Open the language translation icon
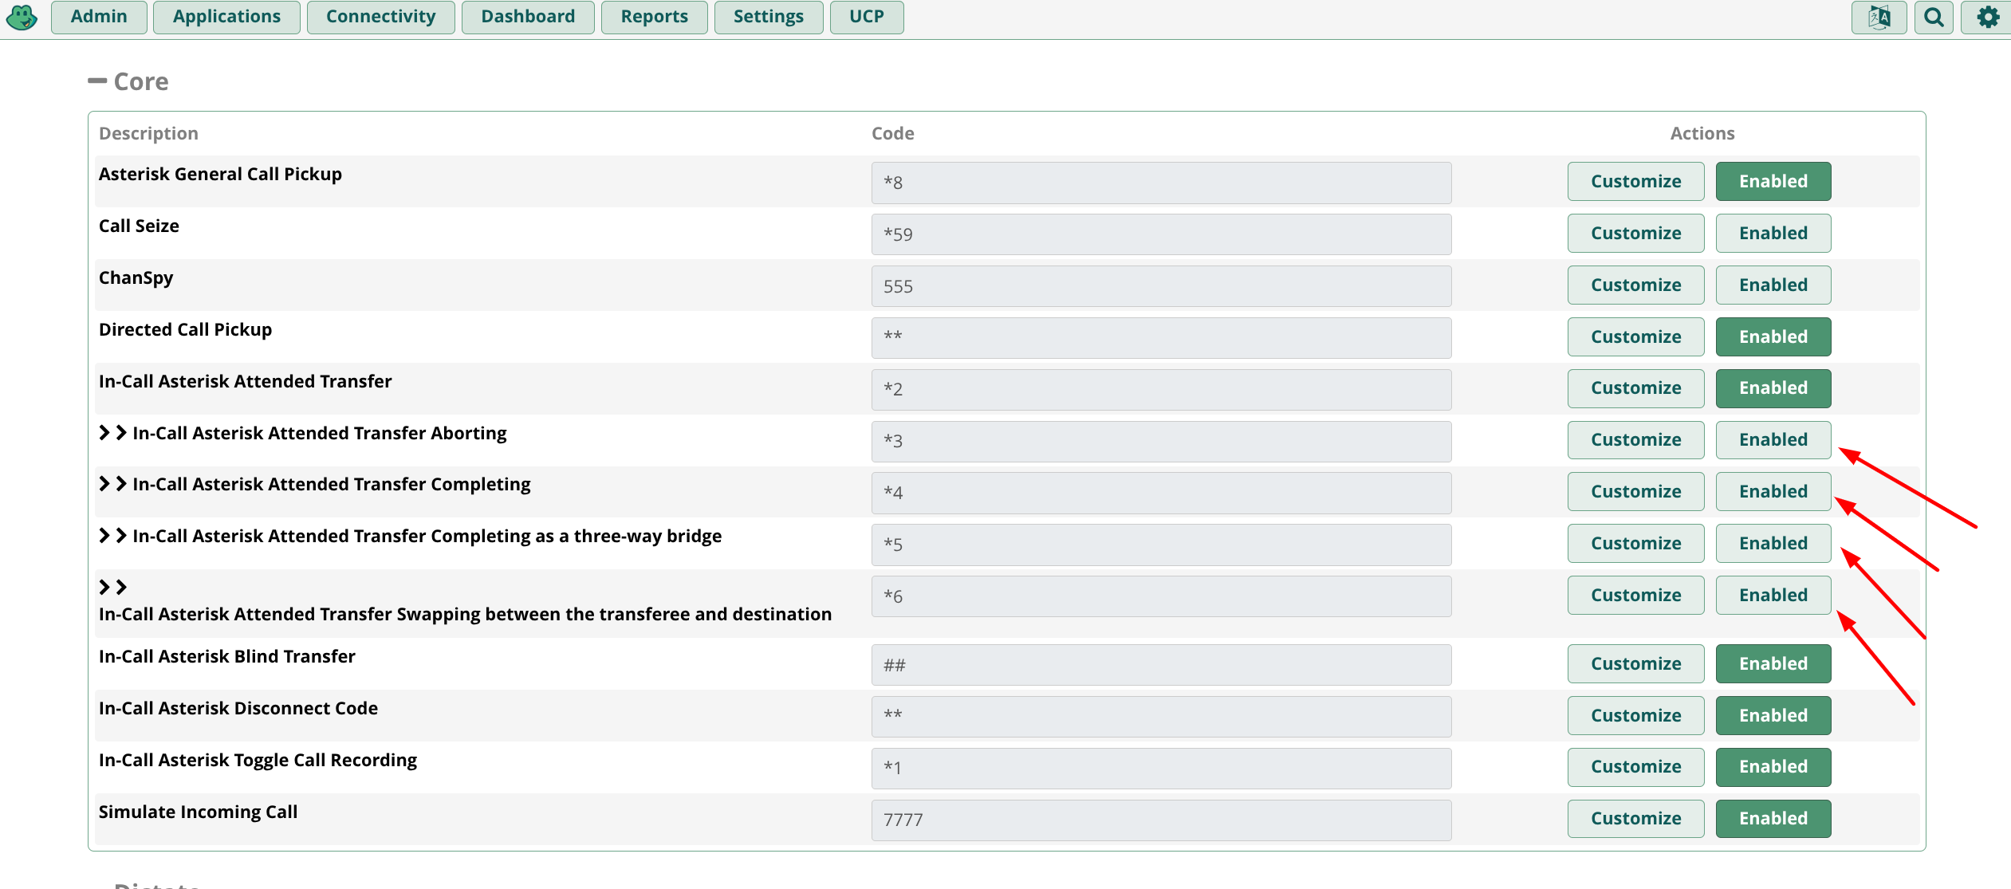This screenshot has height=889, width=2011. pyautogui.click(x=1879, y=18)
